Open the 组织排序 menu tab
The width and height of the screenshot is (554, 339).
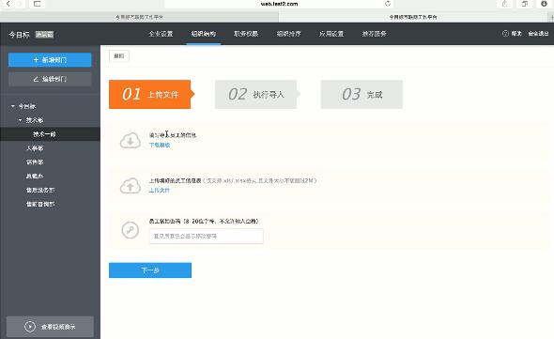[x=288, y=34]
